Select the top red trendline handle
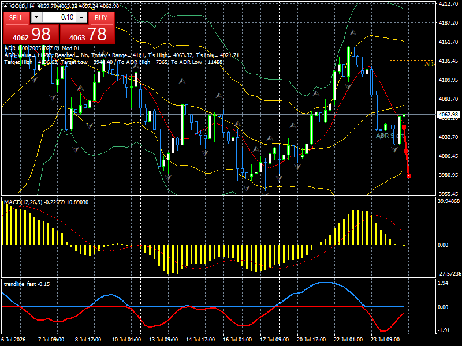This screenshot has width=462, height=346. (x=404, y=126)
